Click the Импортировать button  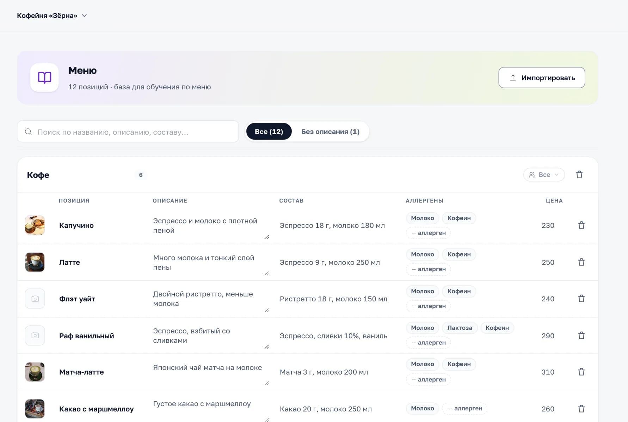(x=542, y=78)
